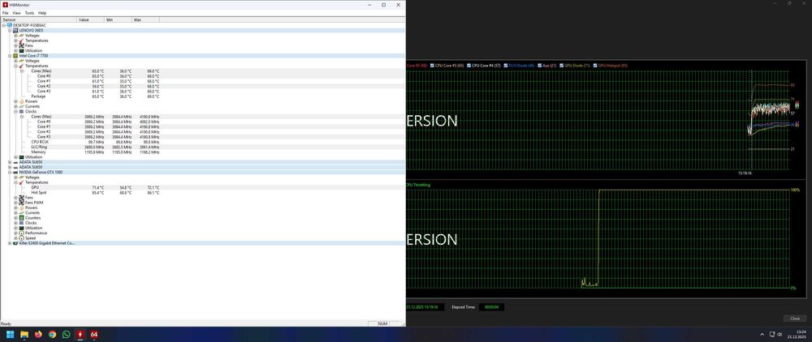Viewport: 812px width, 342px height.
Task: Click the Powers flame icon under Intel Core i7
Action: (22, 101)
